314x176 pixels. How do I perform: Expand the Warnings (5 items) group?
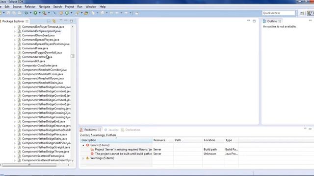coord(83,158)
